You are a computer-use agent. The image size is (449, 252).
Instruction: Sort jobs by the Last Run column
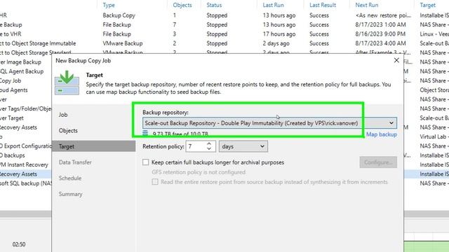point(273,5)
